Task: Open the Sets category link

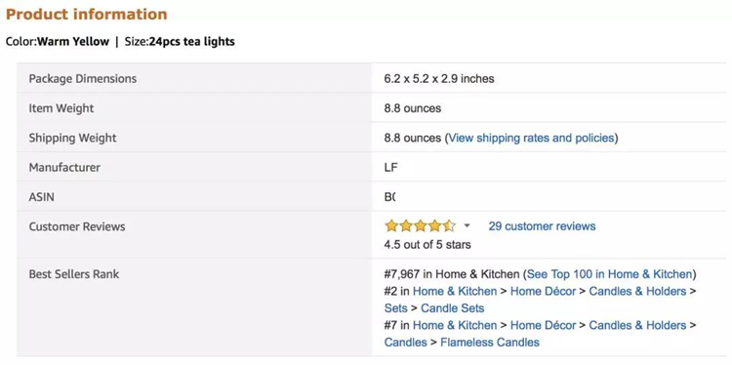Action: (x=396, y=308)
